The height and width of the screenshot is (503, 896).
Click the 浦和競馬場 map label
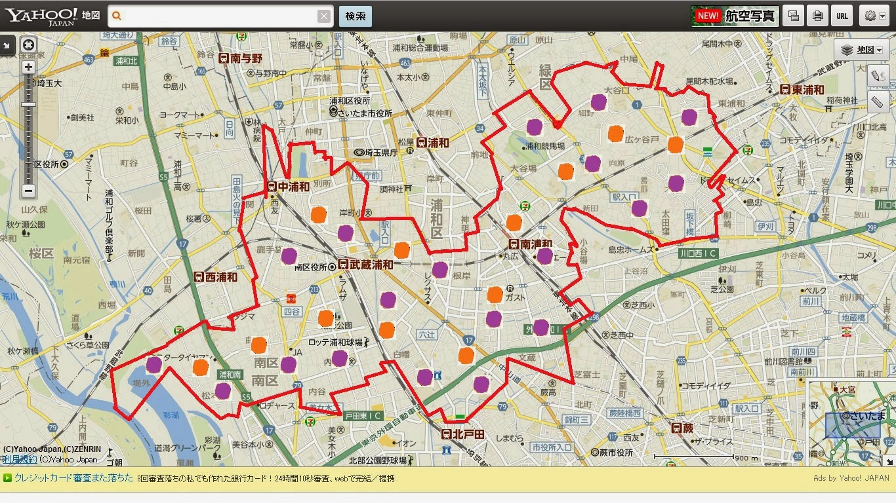point(544,146)
